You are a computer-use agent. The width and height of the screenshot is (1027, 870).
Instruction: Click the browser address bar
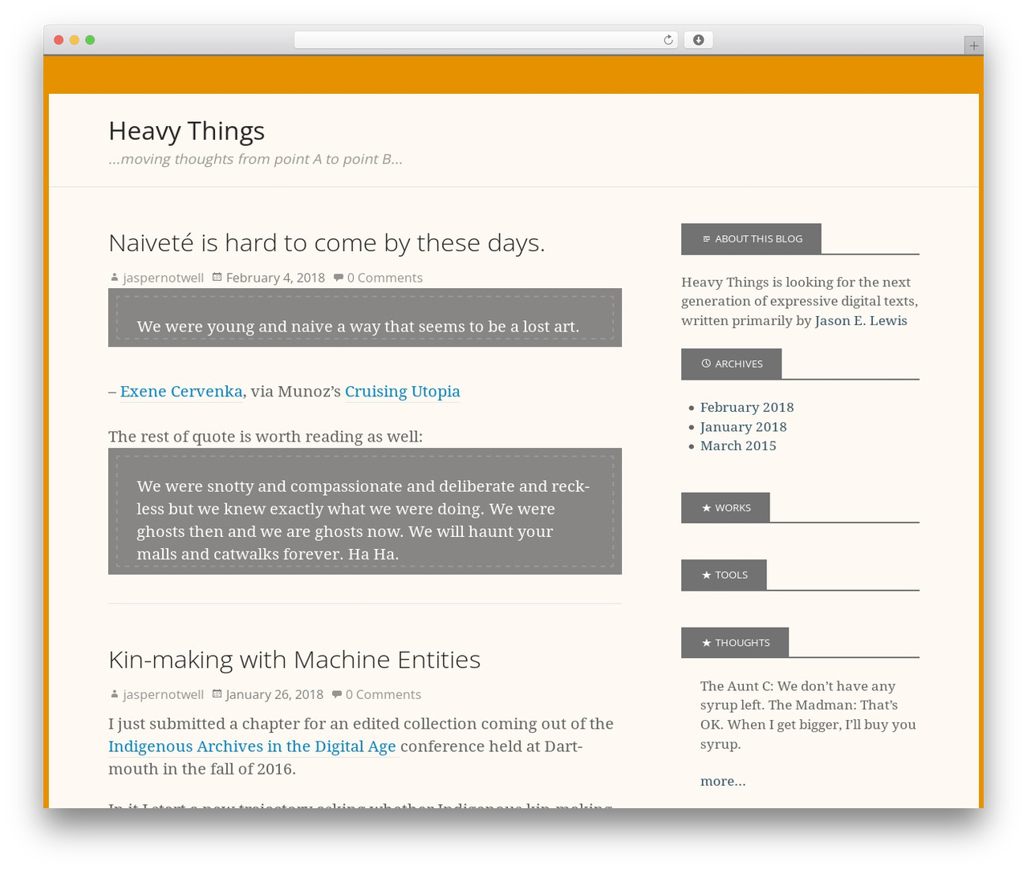coord(485,40)
